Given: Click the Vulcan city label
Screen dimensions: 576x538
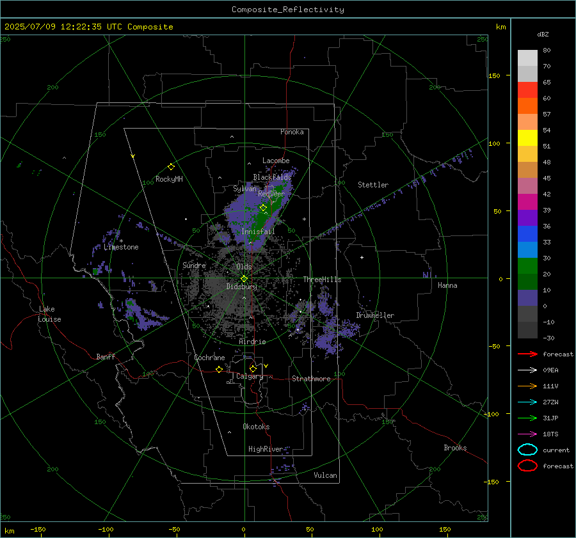Looking at the screenshot, I should click(x=326, y=475).
